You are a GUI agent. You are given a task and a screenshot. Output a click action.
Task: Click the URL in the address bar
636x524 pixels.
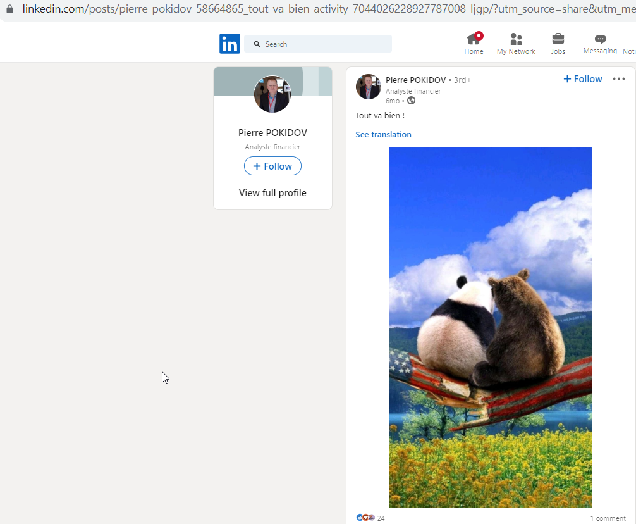[x=329, y=9]
